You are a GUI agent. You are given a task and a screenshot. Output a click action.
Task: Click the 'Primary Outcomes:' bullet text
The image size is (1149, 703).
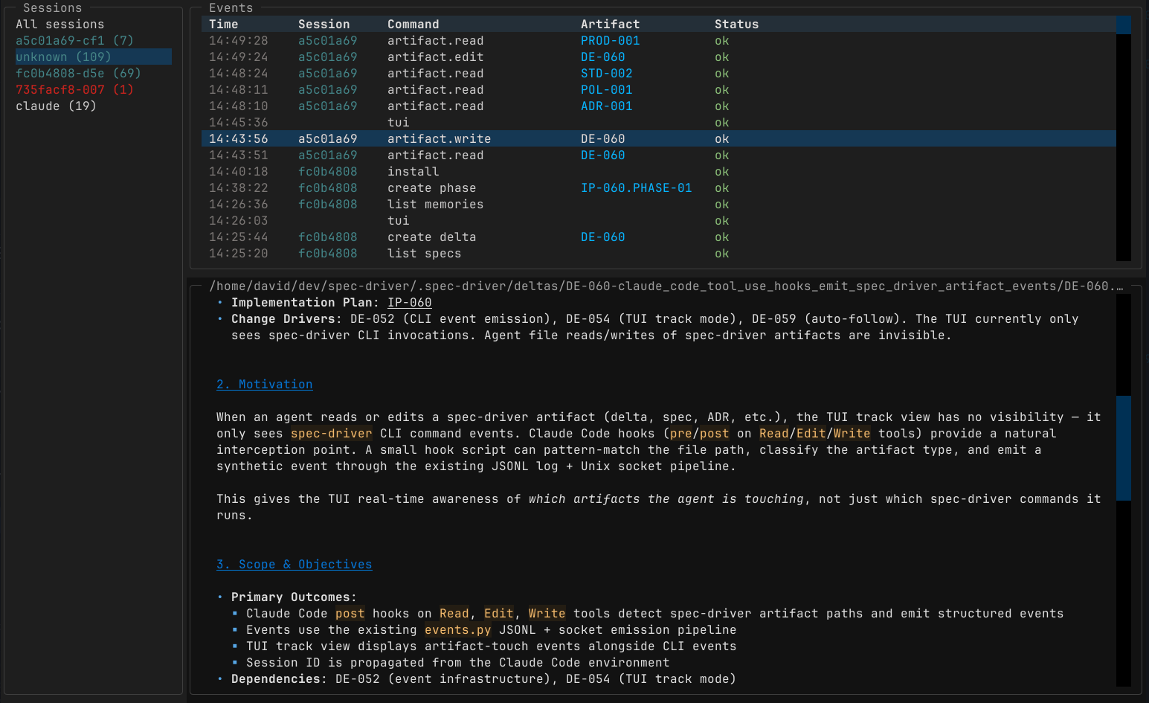[294, 597]
